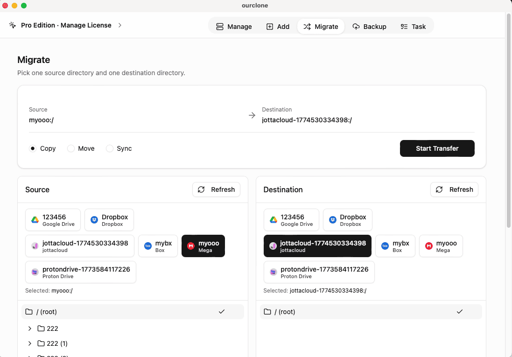The width and height of the screenshot is (512, 357).
Task: Select the Dropbox destination remote
Action: (x=348, y=220)
